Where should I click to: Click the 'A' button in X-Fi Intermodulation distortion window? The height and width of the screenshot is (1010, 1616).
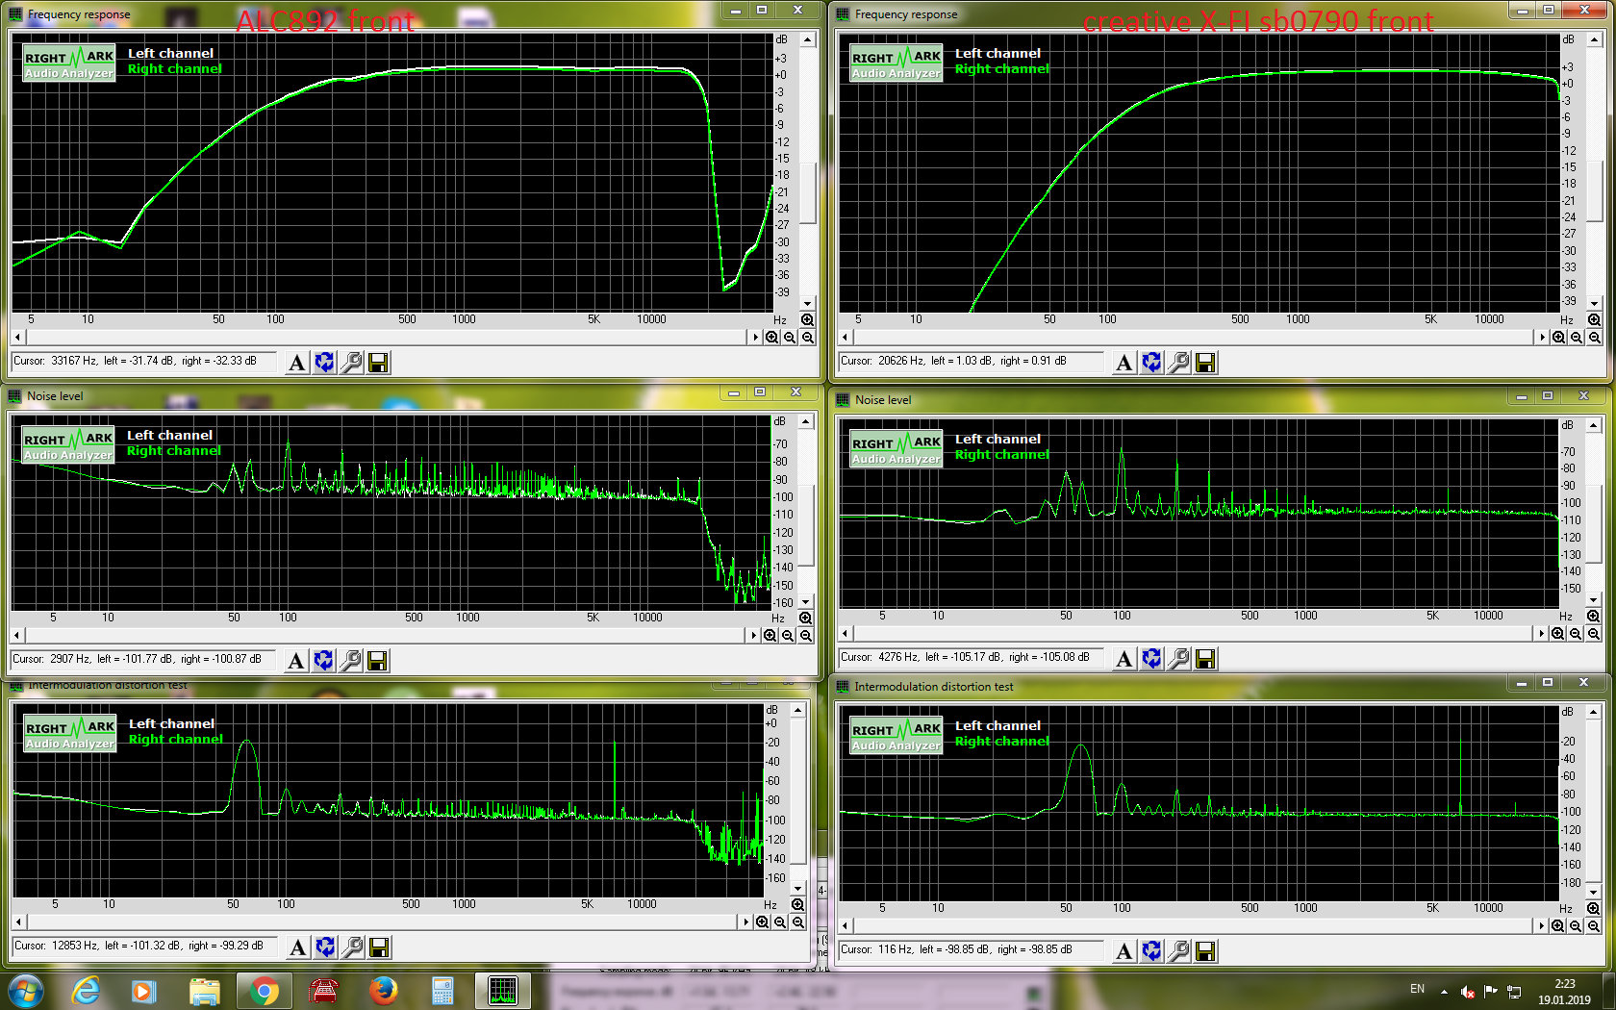(1124, 951)
